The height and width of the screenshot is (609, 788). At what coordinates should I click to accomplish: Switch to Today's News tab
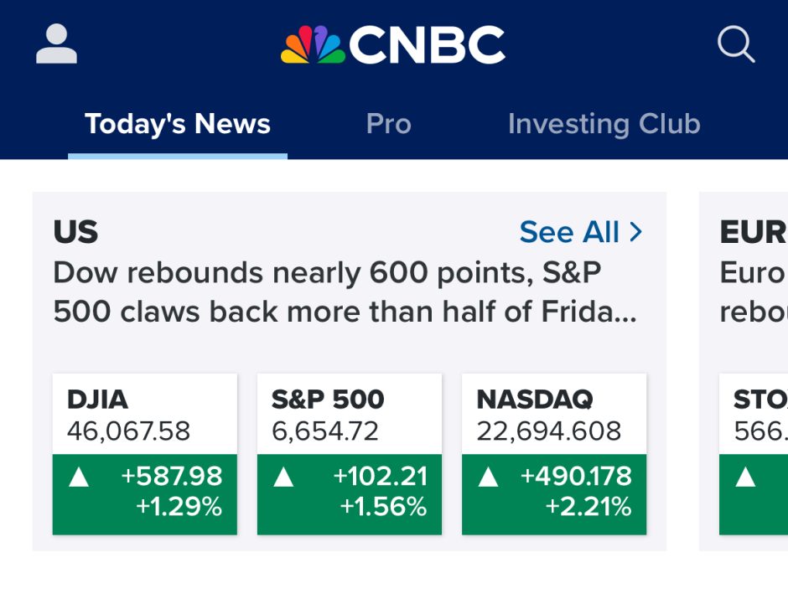click(178, 124)
